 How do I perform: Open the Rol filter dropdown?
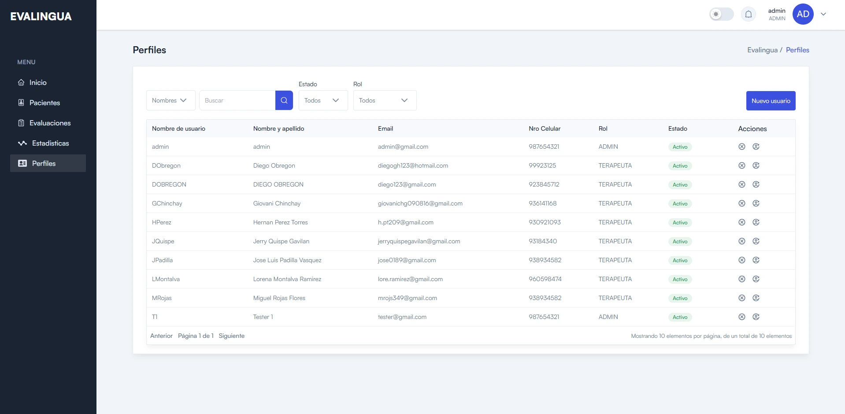385,100
